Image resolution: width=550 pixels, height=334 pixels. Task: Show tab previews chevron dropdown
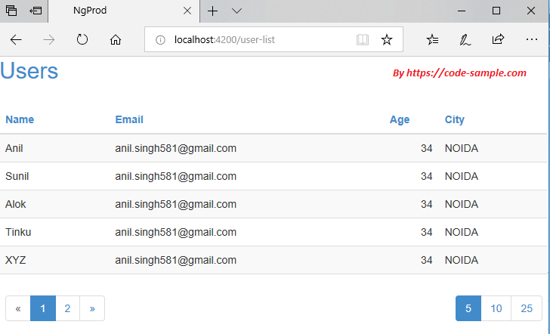(236, 11)
